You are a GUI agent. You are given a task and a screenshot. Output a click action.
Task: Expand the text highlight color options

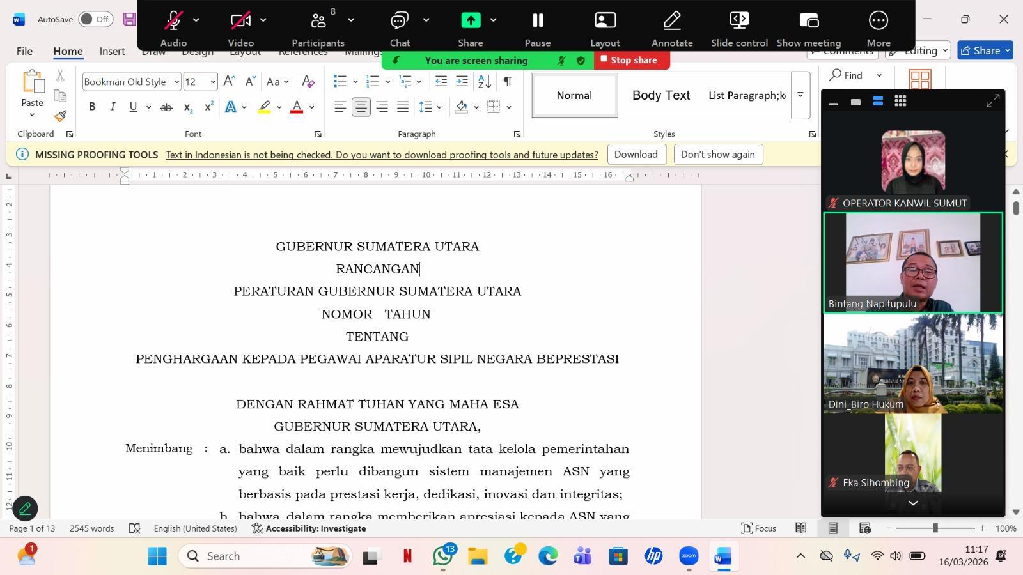click(x=277, y=107)
